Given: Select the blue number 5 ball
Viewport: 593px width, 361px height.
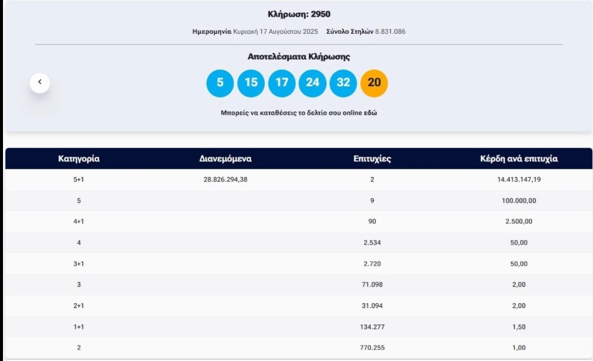Looking at the screenshot, I should [x=220, y=83].
